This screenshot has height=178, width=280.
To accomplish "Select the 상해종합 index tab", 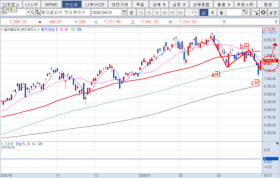I will pos(201,4).
